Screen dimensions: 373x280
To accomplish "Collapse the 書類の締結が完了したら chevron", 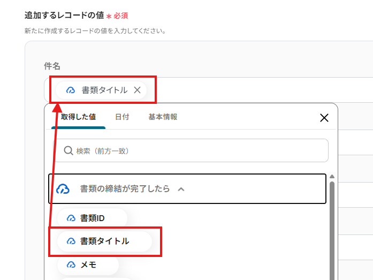I will pyautogui.click(x=181, y=190).
